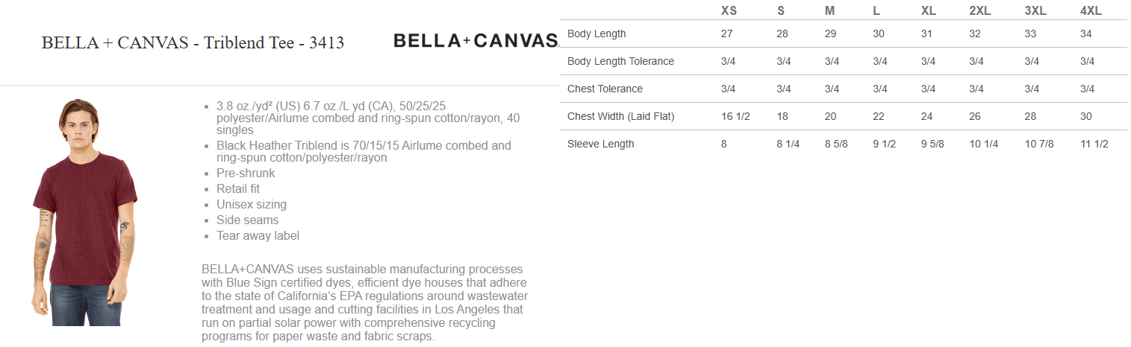Click the Pre-shrunk bullet point

click(x=246, y=173)
